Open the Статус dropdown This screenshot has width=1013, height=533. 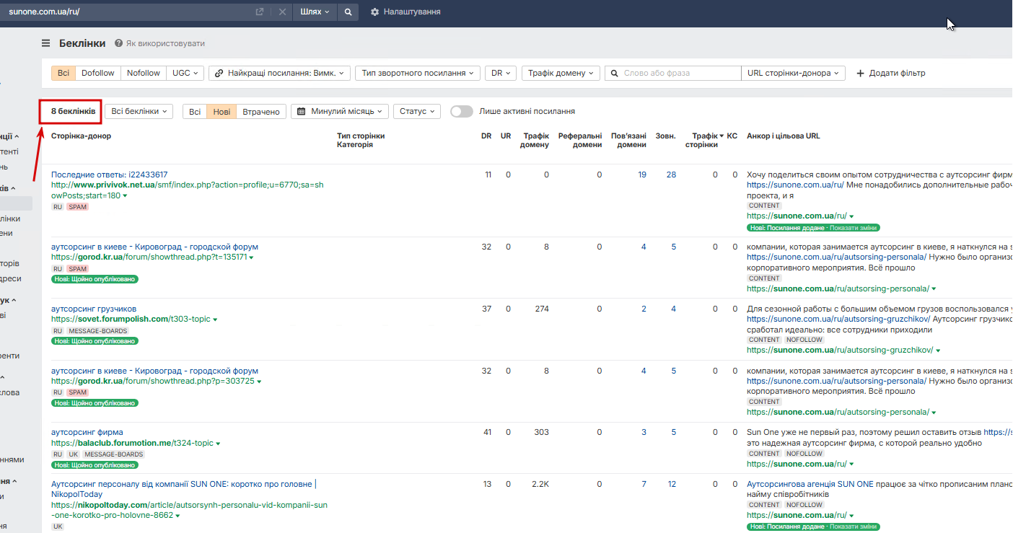(x=416, y=111)
